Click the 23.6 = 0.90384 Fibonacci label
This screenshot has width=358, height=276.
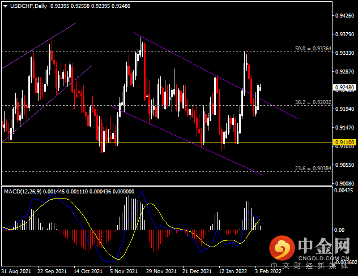coord(313,168)
